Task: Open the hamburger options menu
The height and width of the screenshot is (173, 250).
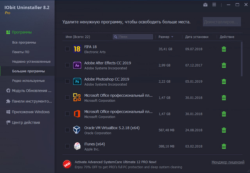Action: point(214,5)
